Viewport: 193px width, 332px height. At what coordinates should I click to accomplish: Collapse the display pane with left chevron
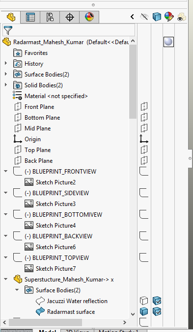132,17
